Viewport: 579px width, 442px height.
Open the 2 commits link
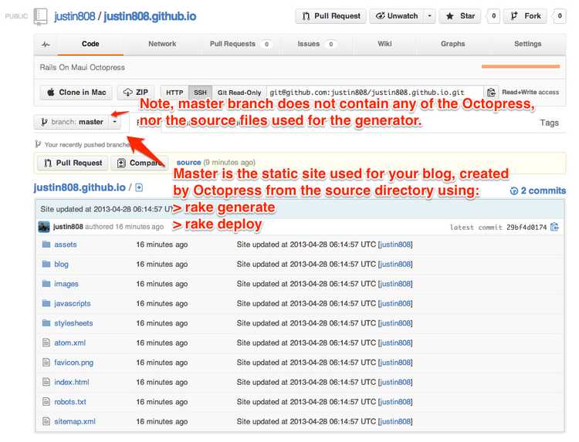538,191
